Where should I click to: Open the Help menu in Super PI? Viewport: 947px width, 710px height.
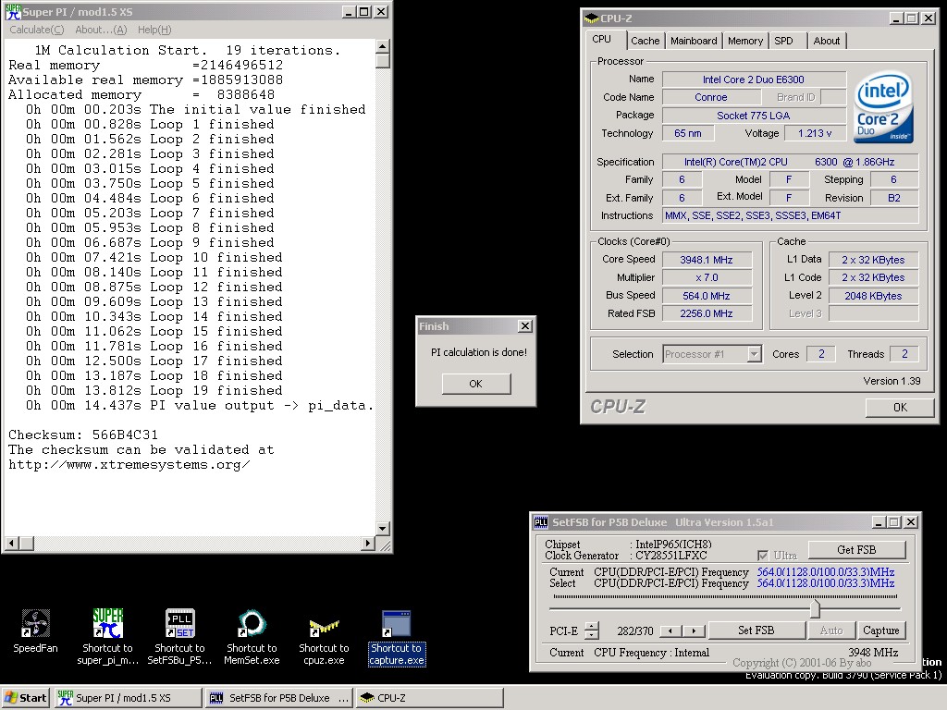[x=154, y=30]
